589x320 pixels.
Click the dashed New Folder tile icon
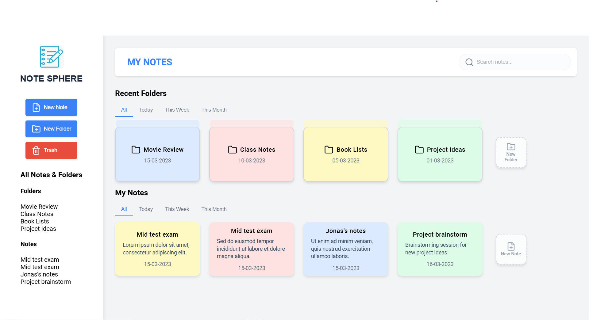pyautogui.click(x=511, y=147)
